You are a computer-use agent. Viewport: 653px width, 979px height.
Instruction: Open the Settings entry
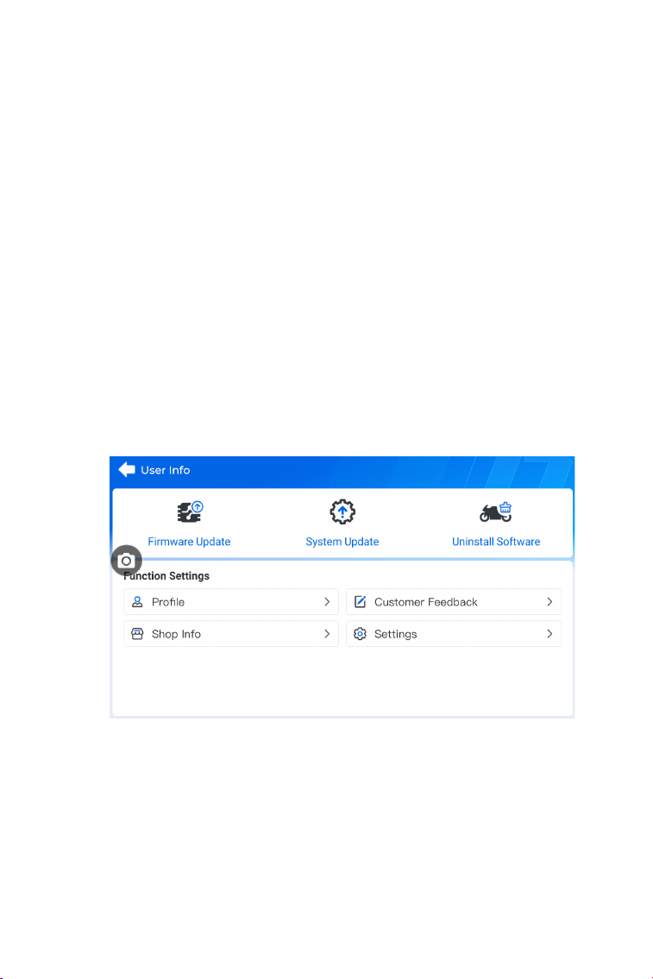click(454, 634)
